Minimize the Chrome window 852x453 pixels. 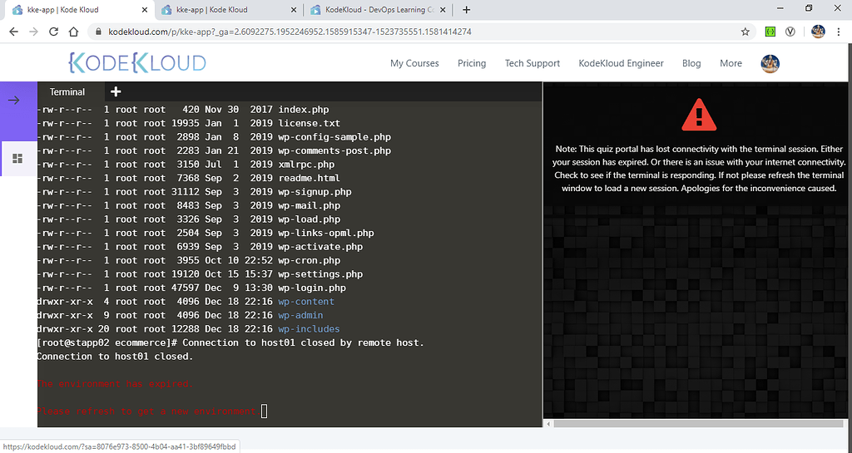point(780,8)
